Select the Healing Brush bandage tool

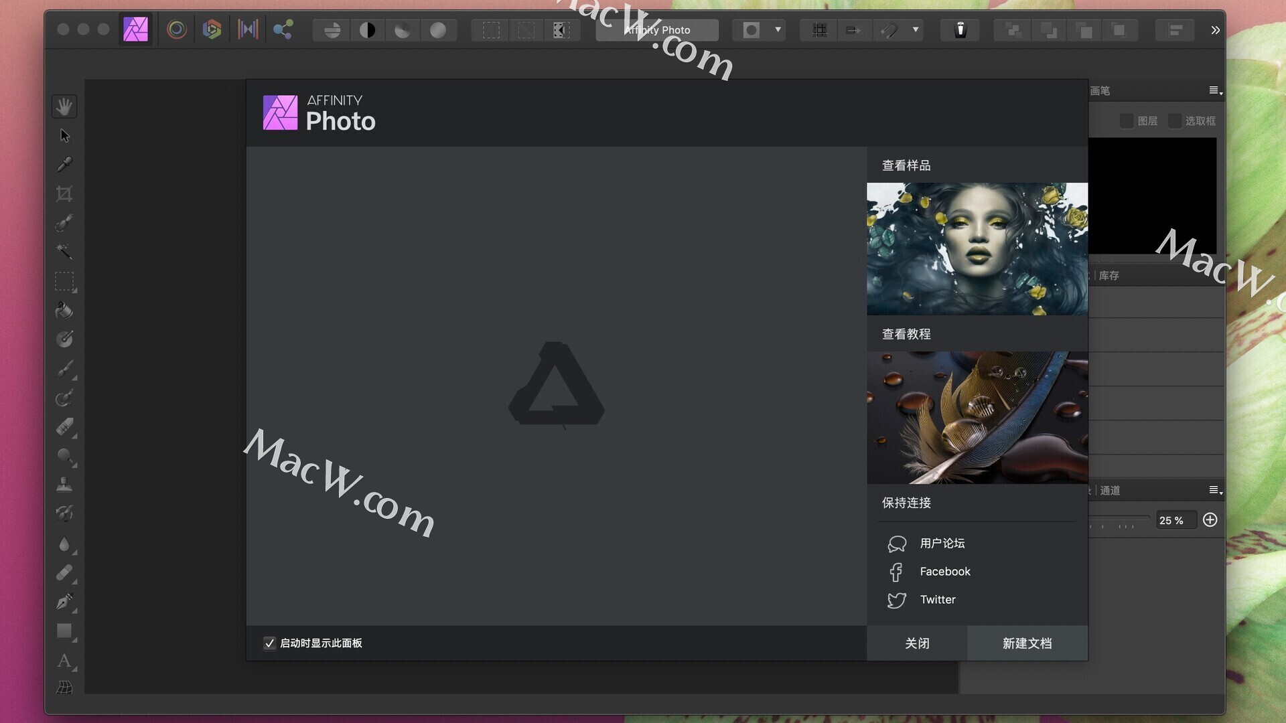click(x=64, y=573)
